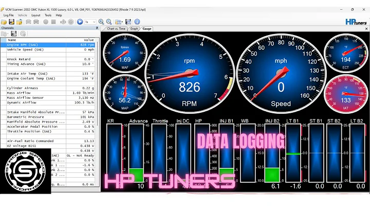
Task: Save channel config in Channels panel
Action: pyautogui.click(x=14, y=34)
